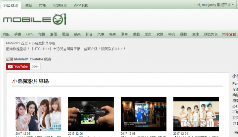Viewport: 238px width, 137px height.
Task: Open the 2017-12-05 video thumbnail
Action: 143,114
